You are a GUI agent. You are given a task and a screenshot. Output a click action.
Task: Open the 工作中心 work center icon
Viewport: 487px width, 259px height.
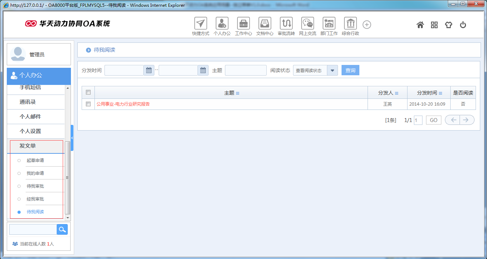[x=243, y=24]
